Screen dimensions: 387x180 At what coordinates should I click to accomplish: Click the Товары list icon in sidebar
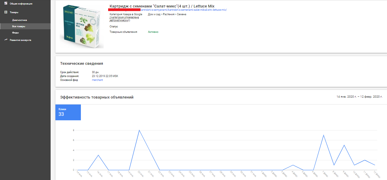pyautogui.click(x=6, y=12)
